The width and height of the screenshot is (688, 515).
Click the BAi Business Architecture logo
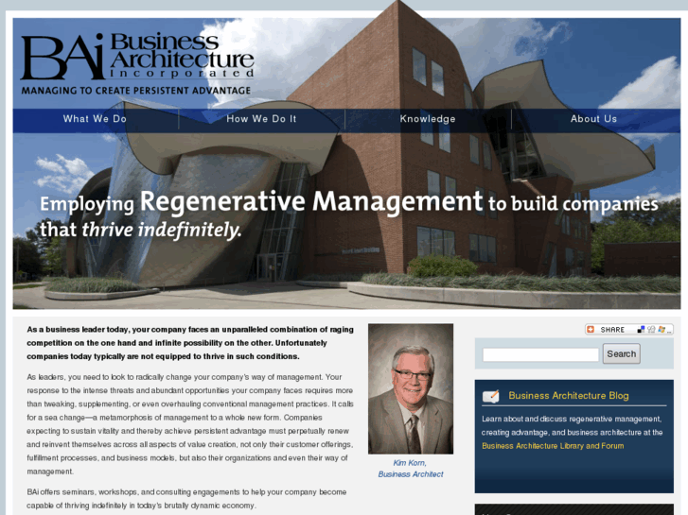(x=137, y=57)
